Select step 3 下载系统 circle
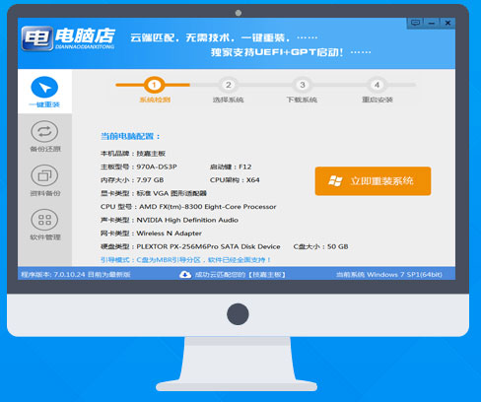 (x=303, y=85)
